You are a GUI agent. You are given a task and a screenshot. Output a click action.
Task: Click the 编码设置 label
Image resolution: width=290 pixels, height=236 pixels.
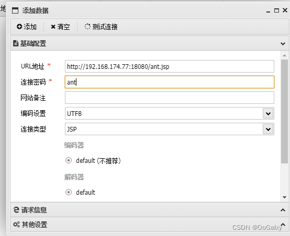[33, 113]
